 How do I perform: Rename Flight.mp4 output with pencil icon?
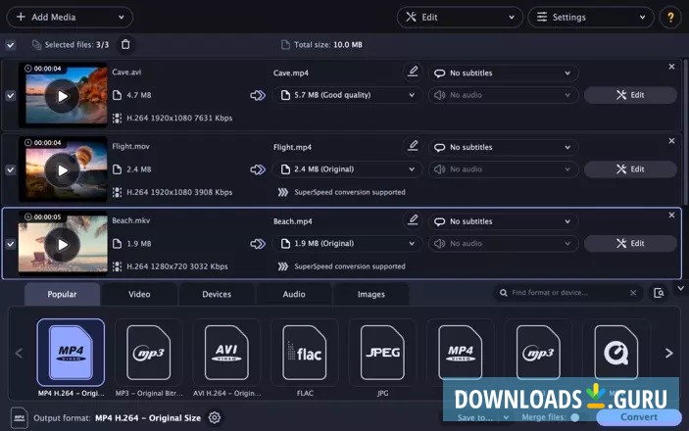(413, 146)
